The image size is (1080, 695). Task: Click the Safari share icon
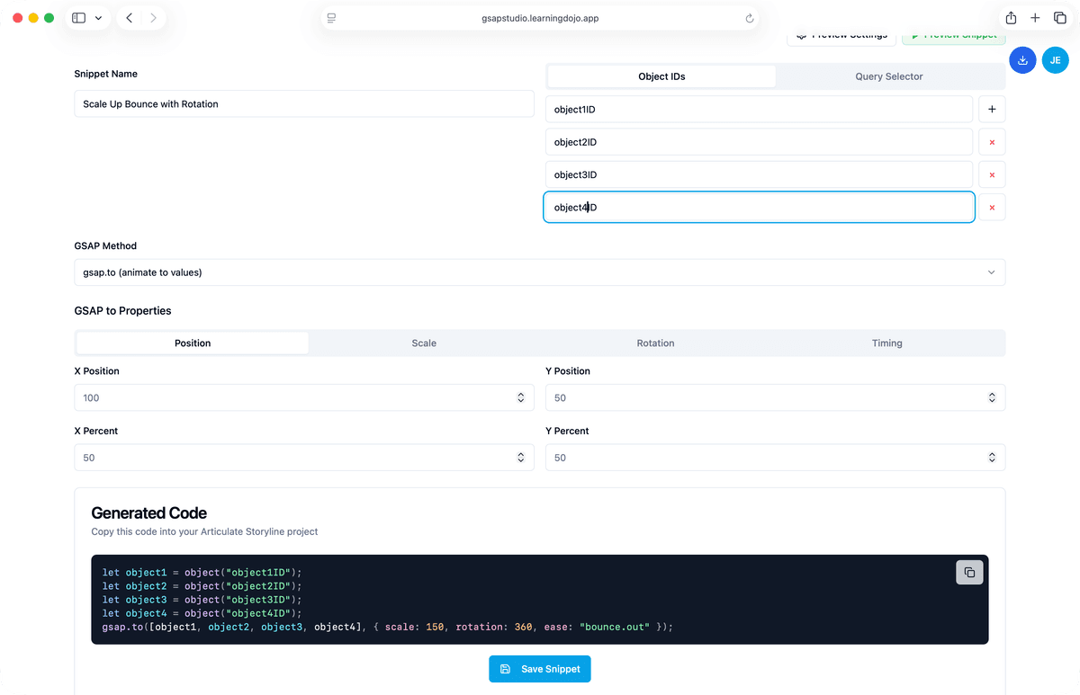coord(1011,18)
